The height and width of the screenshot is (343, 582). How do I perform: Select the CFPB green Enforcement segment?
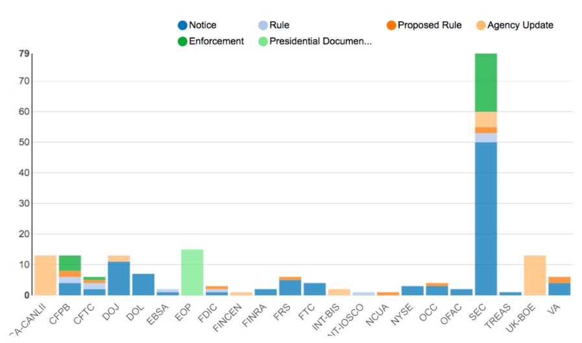(x=70, y=263)
